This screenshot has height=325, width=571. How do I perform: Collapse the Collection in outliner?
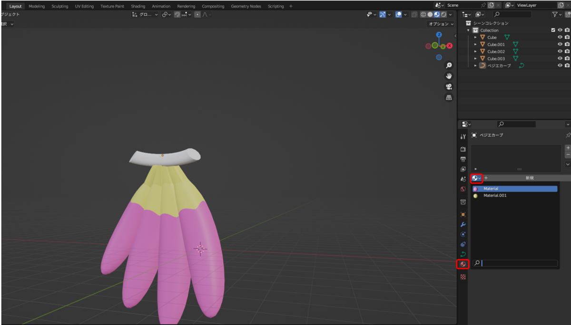click(468, 30)
